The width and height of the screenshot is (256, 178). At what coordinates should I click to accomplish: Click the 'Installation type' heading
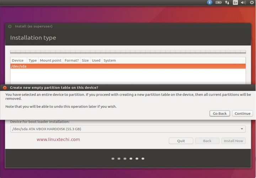tap(33, 38)
